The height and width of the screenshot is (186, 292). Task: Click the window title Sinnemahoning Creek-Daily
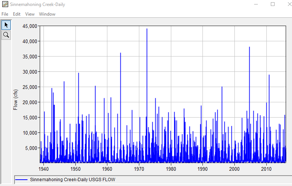click(38, 4)
